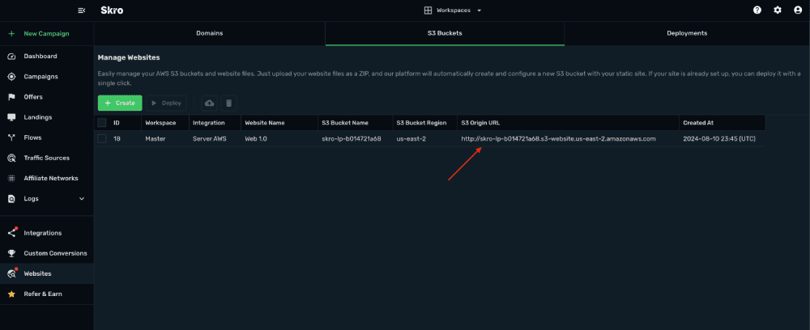The height and width of the screenshot is (330, 810).
Task: Open Traffic Sources in the sidebar
Action: pos(46,158)
